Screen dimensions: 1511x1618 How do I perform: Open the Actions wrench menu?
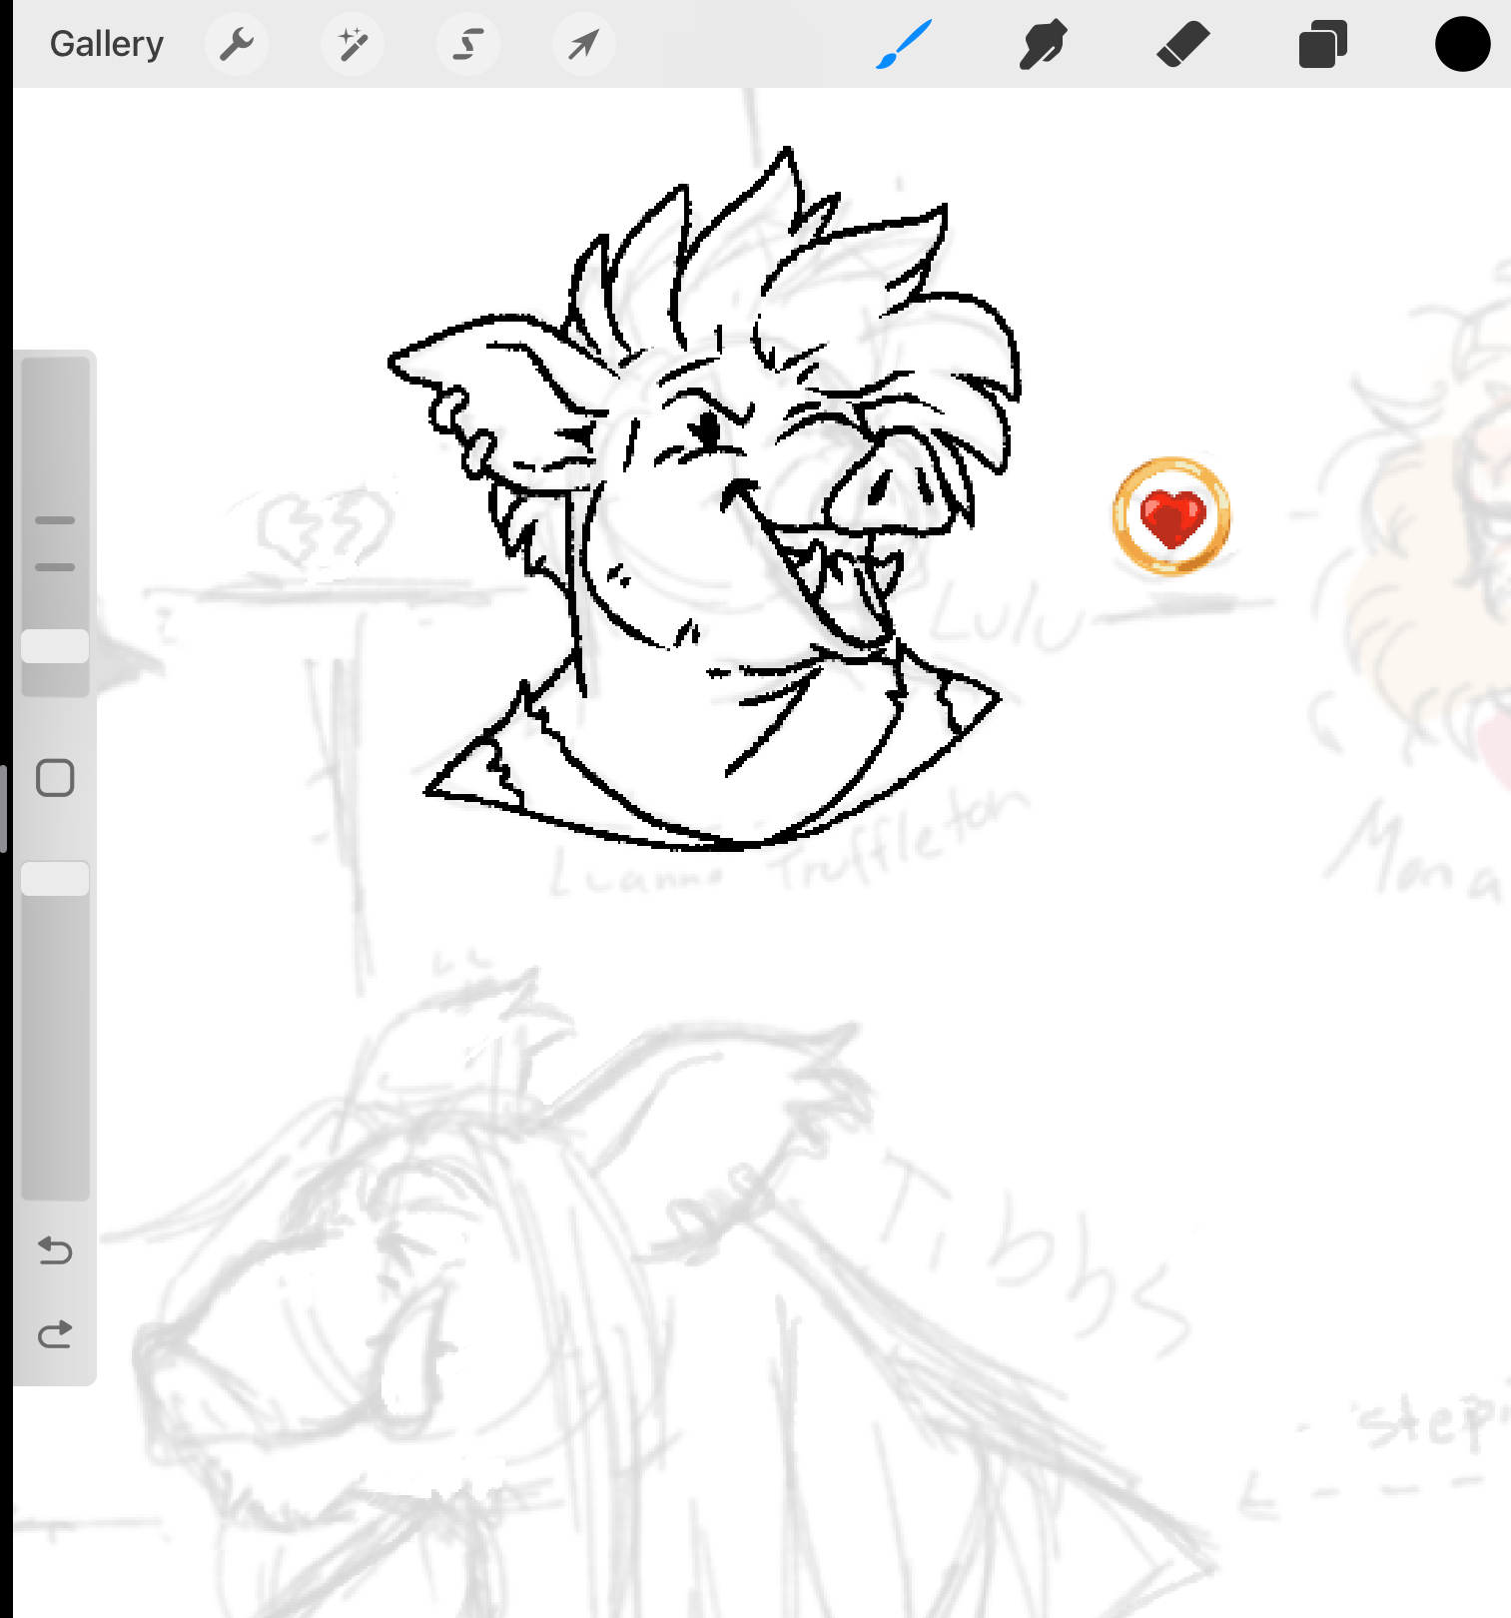click(237, 44)
